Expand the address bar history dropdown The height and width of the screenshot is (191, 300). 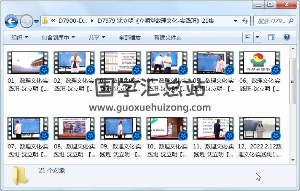point(236,21)
